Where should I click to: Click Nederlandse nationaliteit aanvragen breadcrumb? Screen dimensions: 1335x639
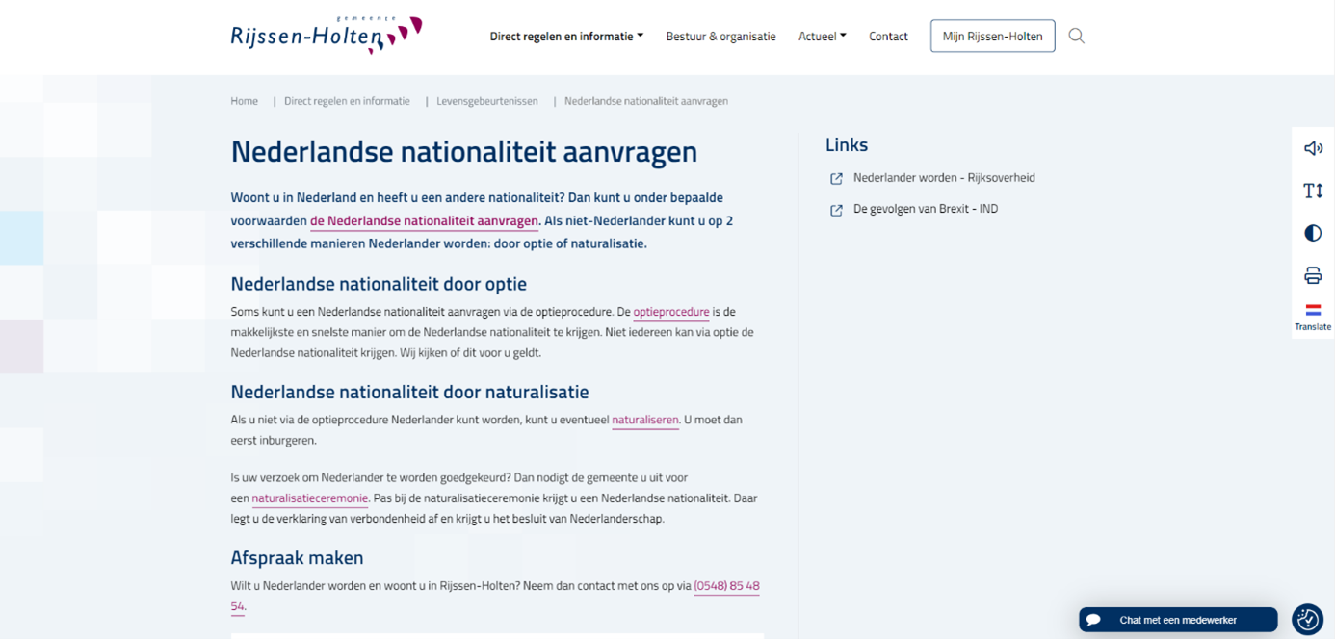[x=646, y=101]
